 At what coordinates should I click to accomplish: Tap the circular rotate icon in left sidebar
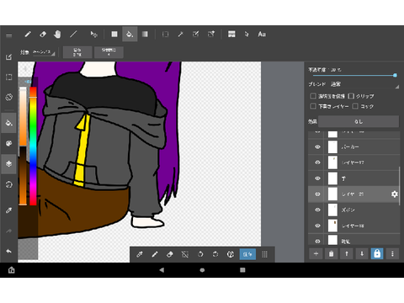click(8, 184)
